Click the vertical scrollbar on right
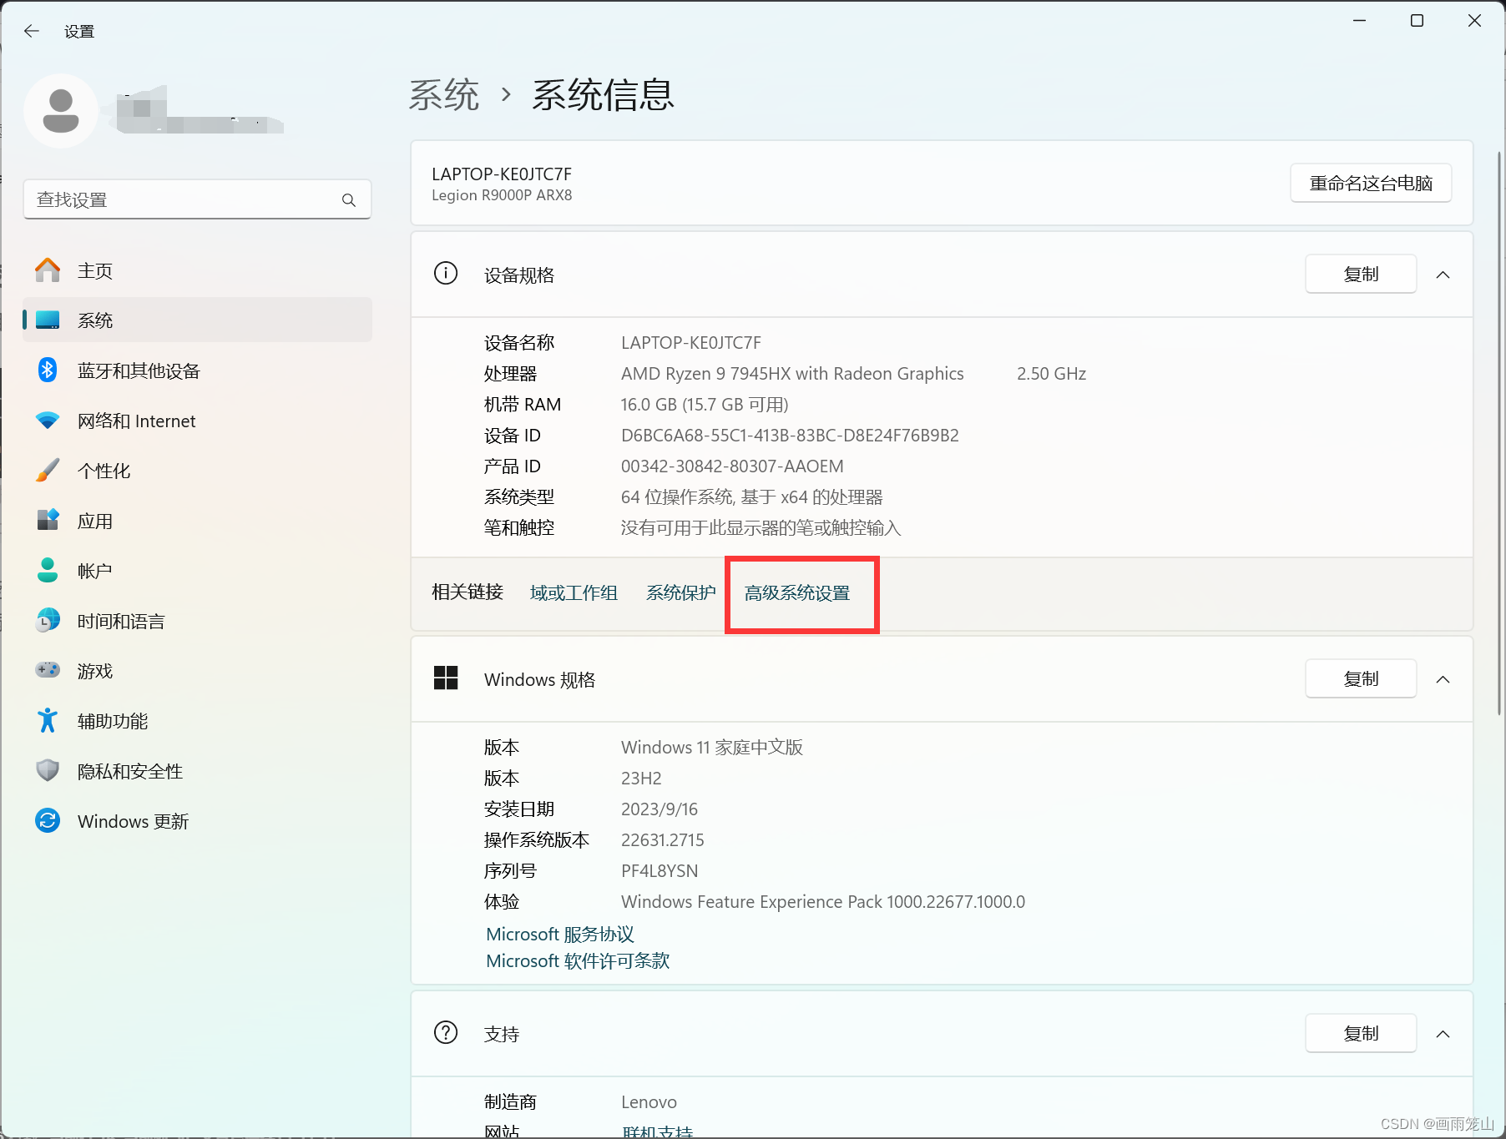 [x=1499, y=434]
